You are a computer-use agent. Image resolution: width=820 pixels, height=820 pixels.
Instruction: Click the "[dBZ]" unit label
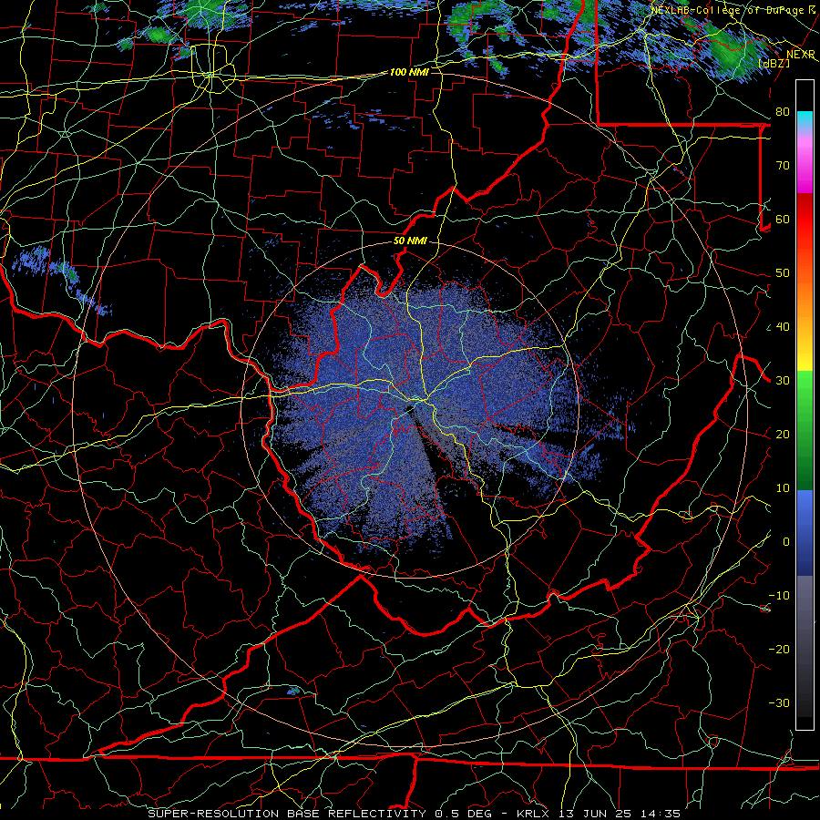coord(774,63)
